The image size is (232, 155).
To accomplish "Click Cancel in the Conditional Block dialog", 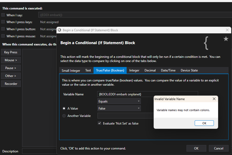I will (x=219, y=148).
